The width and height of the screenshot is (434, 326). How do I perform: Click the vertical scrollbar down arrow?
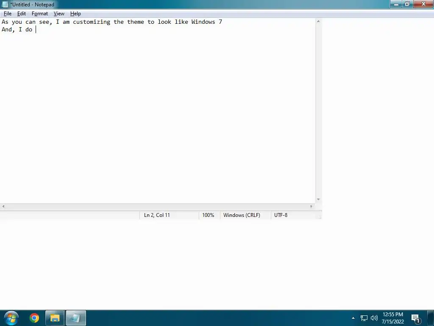click(x=318, y=200)
